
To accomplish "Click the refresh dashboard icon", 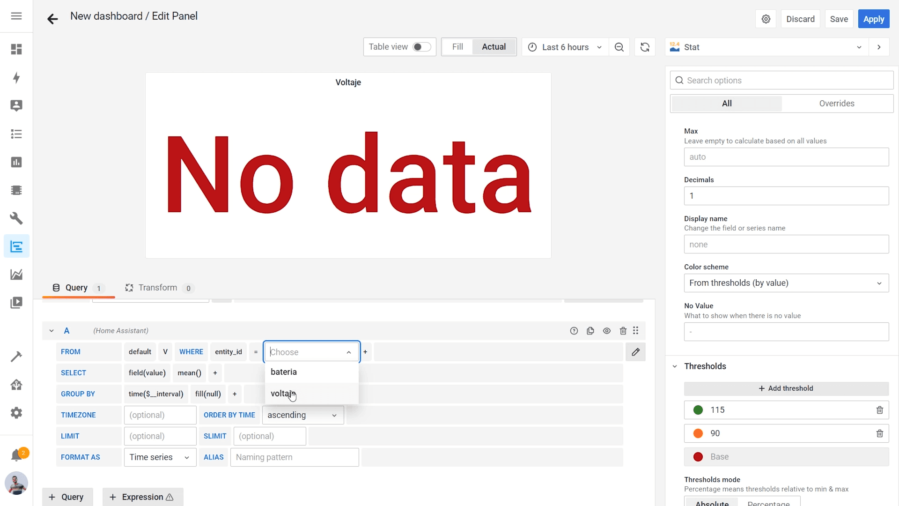I will 645,47.
